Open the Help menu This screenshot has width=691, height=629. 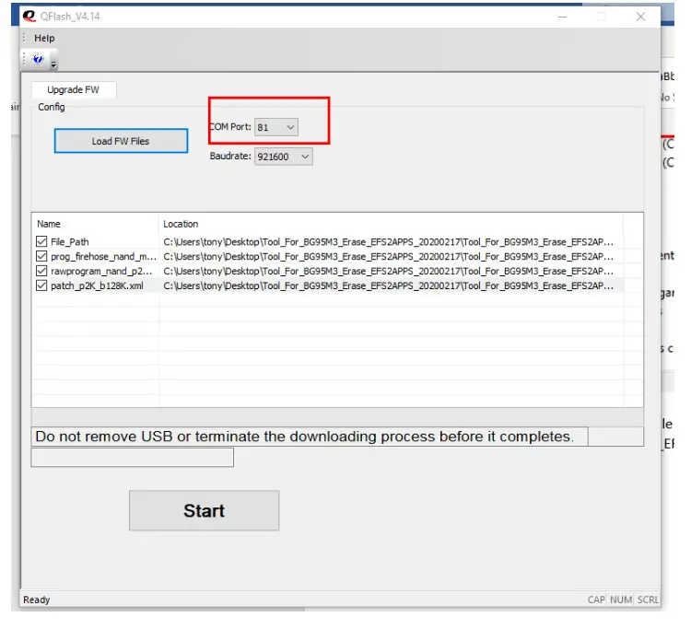[44, 39]
